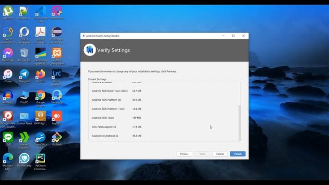
Task: Open Cambridge Advanced dictionary shortcut
Action: point(41,56)
